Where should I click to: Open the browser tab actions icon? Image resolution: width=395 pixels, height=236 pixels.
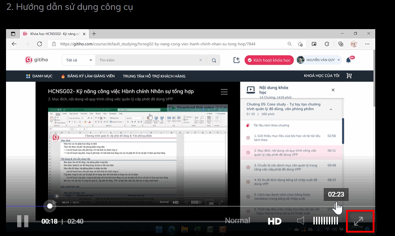coord(13,34)
